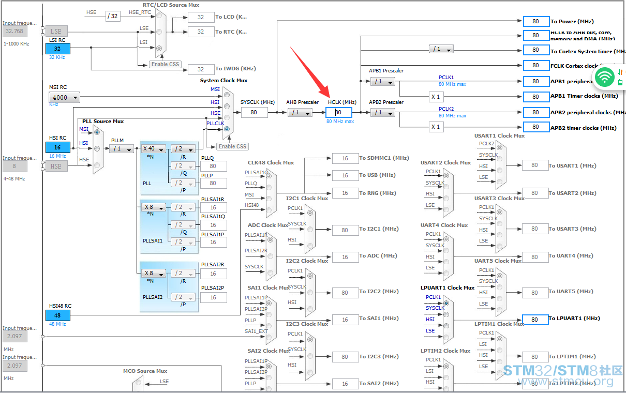Click the HSI RC 16 block

click(x=57, y=147)
